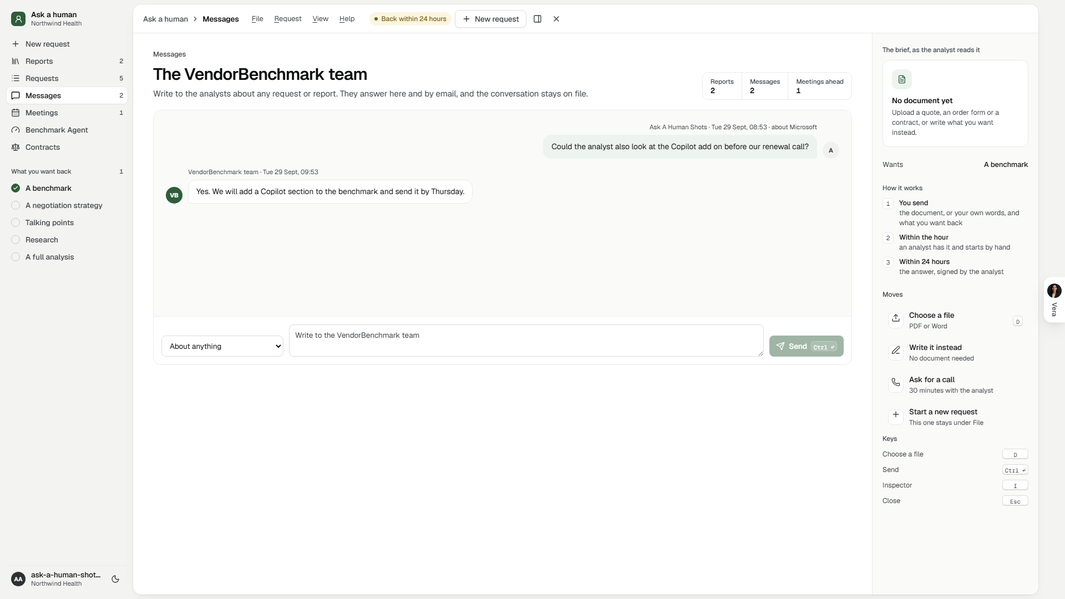Click 'The VendorBenchmark team' page heading
The image size is (1065, 599).
click(260, 74)
